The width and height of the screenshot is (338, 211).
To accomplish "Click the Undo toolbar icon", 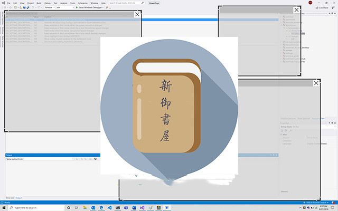I will pos(33,7).
